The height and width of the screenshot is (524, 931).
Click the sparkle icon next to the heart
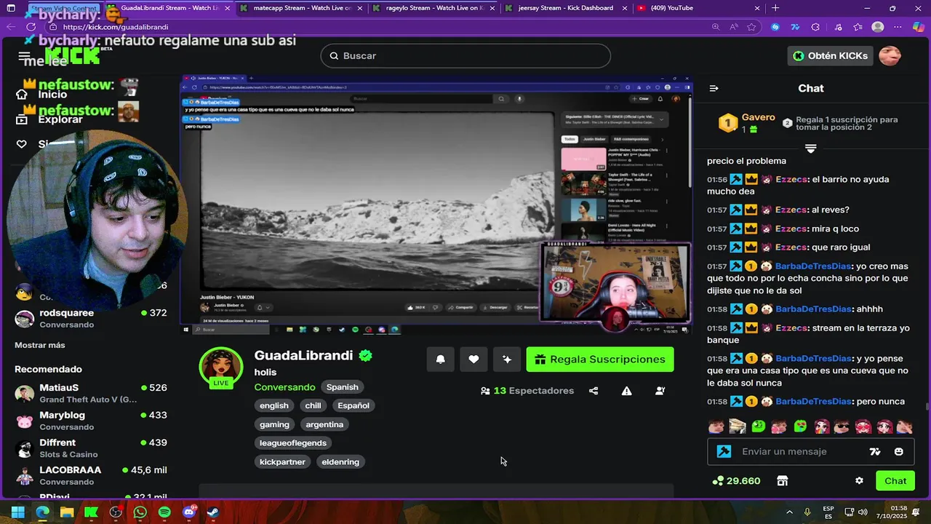coord(507,359)
